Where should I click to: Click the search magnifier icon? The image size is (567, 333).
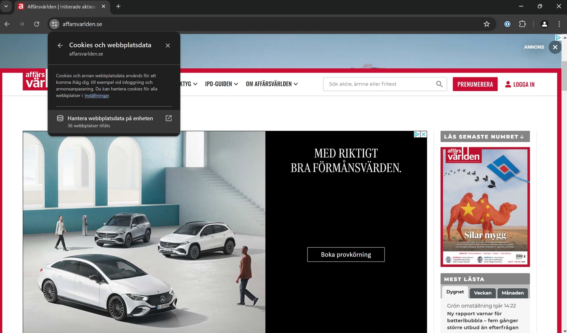tap(439, 84)
